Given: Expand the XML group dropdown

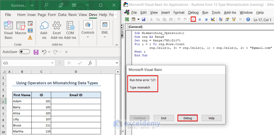Looking at the screenshot, I should (x=105, y=37).
